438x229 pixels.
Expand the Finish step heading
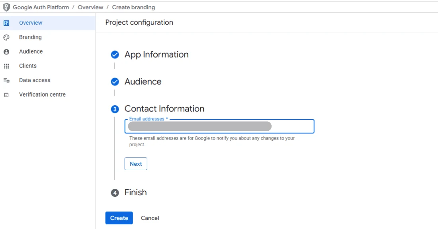pyautogui.click(x=135, y=192)
